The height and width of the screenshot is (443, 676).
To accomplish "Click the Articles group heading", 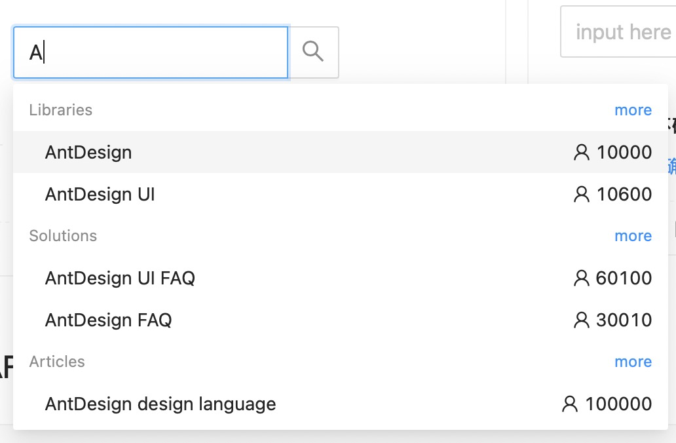I will point(57,362).
